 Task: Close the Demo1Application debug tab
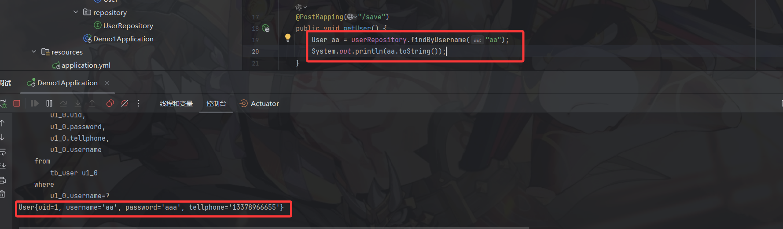[x=107, y=83]
